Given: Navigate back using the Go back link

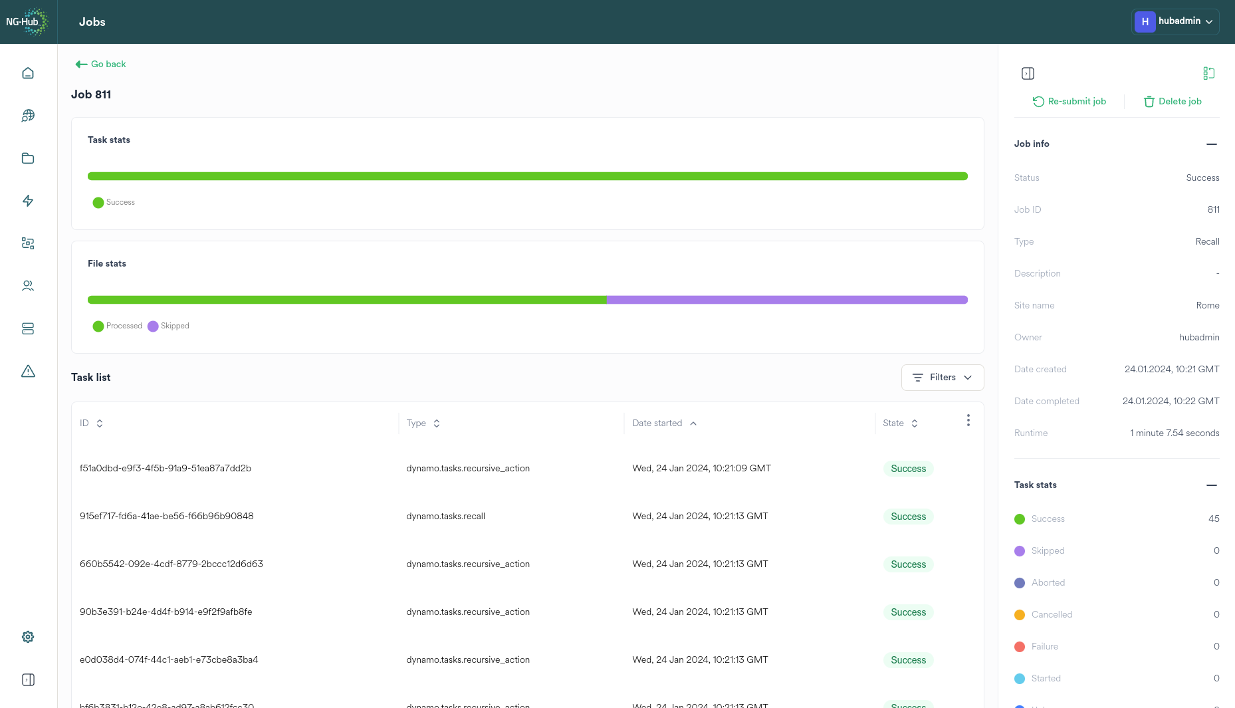Looking at the screenshot, I should [100, 64].
